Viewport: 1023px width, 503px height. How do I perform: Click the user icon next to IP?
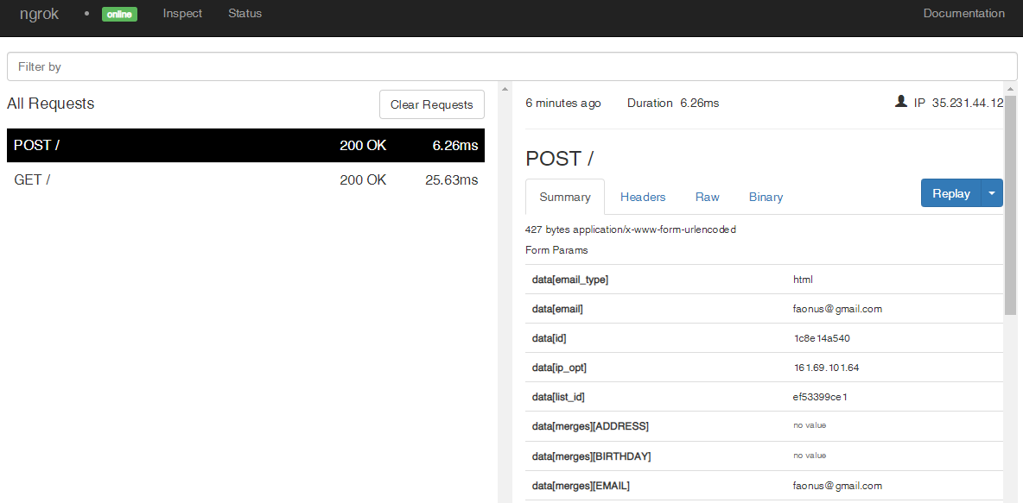(x=901, y=102)
